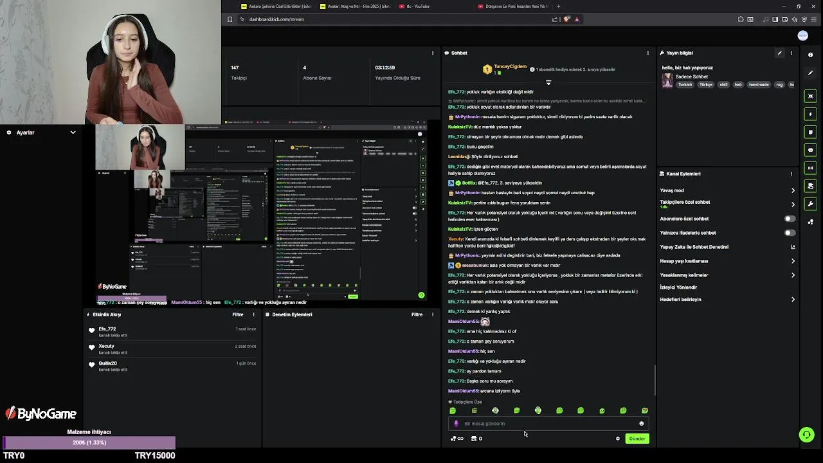Toggle the note panel sidebar icon

[x=811, y=132]
